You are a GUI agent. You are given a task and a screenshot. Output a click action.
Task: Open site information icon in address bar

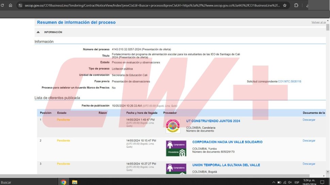click(20, 5)
